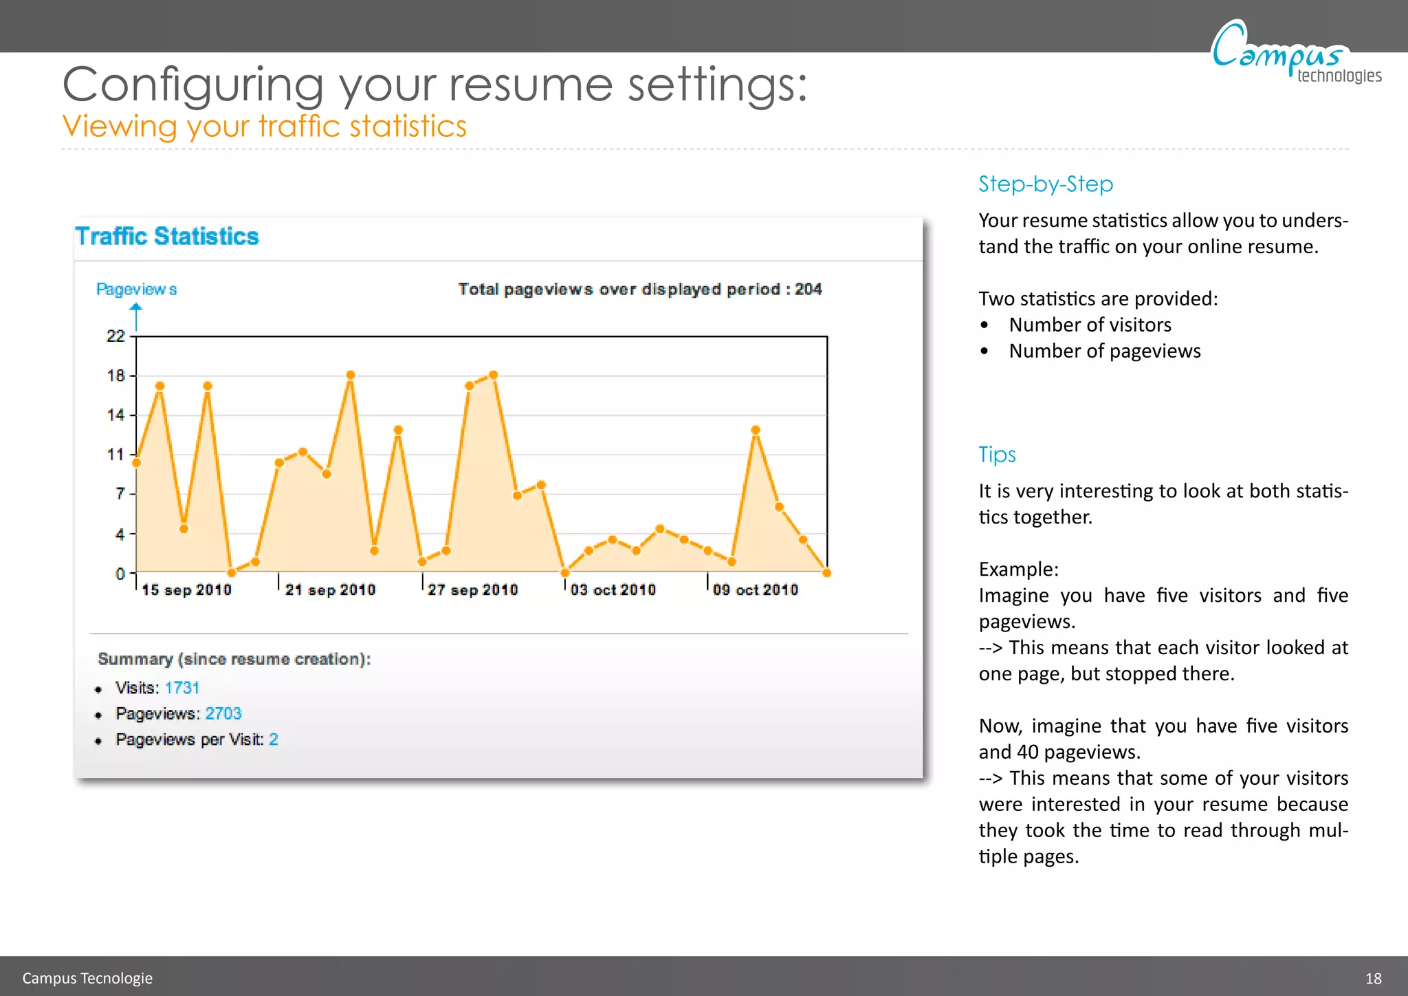Click the 'Two statistics are provided:' line
Image resolution: width=1408 pixels, height=996 pixels.
click(1098, 299)
